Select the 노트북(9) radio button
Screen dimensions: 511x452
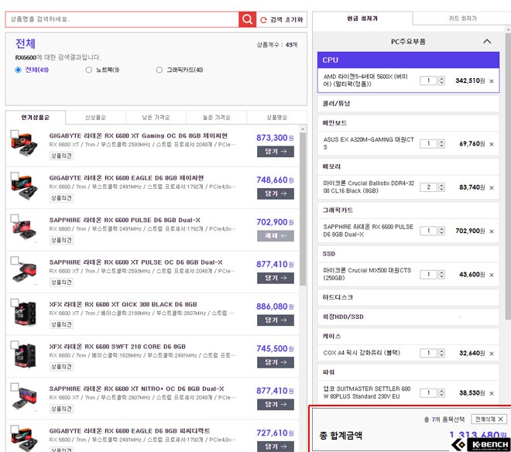88,70
